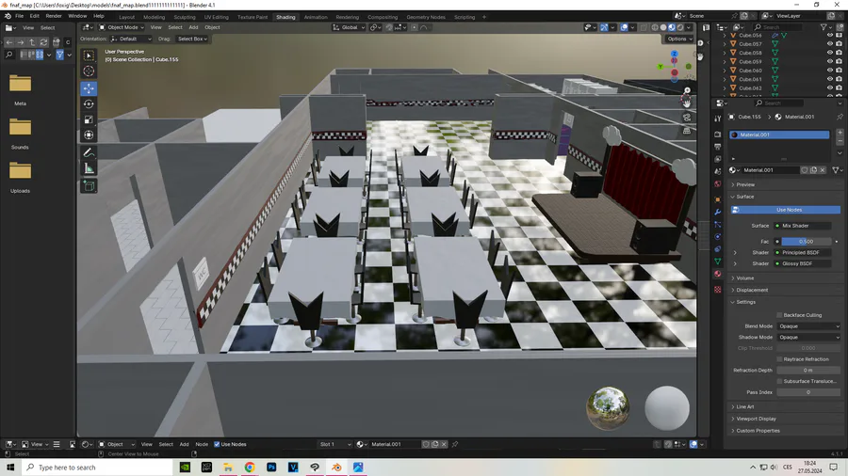Click the Blender icon in taskbar
Image resolution: width=848 pixels, height=476 pixels.
[336, 468]
